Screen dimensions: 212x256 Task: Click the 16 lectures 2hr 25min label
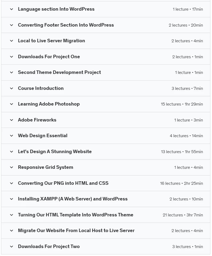coord(181,183)
